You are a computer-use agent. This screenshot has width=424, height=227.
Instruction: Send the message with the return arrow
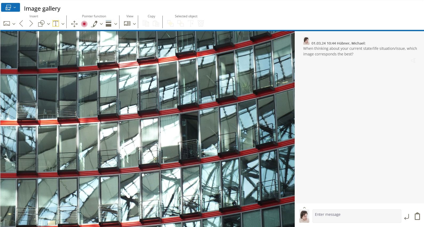pos(407,217)
